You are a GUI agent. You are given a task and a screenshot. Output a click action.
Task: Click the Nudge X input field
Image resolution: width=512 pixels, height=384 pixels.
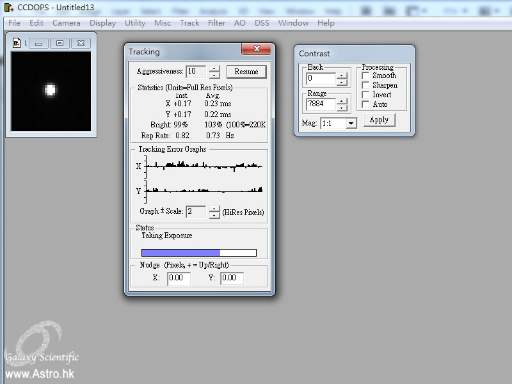pos(179,278)
